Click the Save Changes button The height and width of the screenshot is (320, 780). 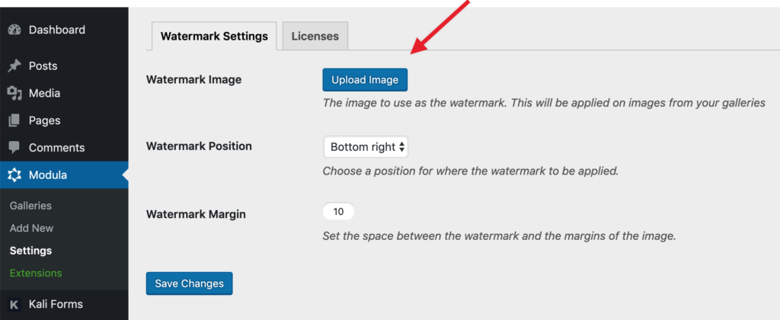pyautogui.click(x=189, y=283)
